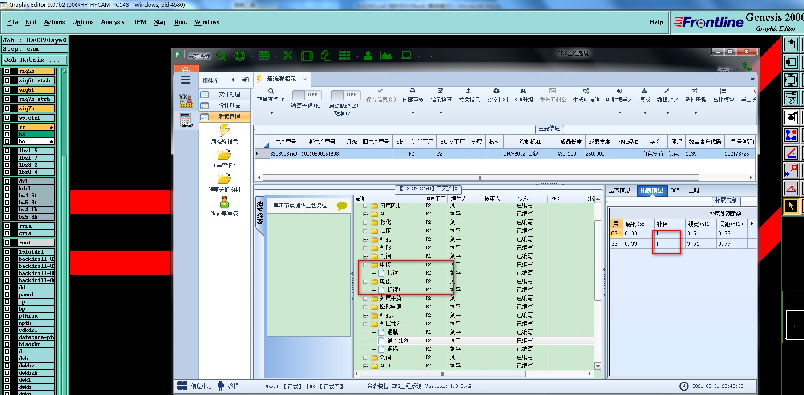Collapse the 电镀1 tree node
Screen dimensions: 804x395
(x=366, y=282)
